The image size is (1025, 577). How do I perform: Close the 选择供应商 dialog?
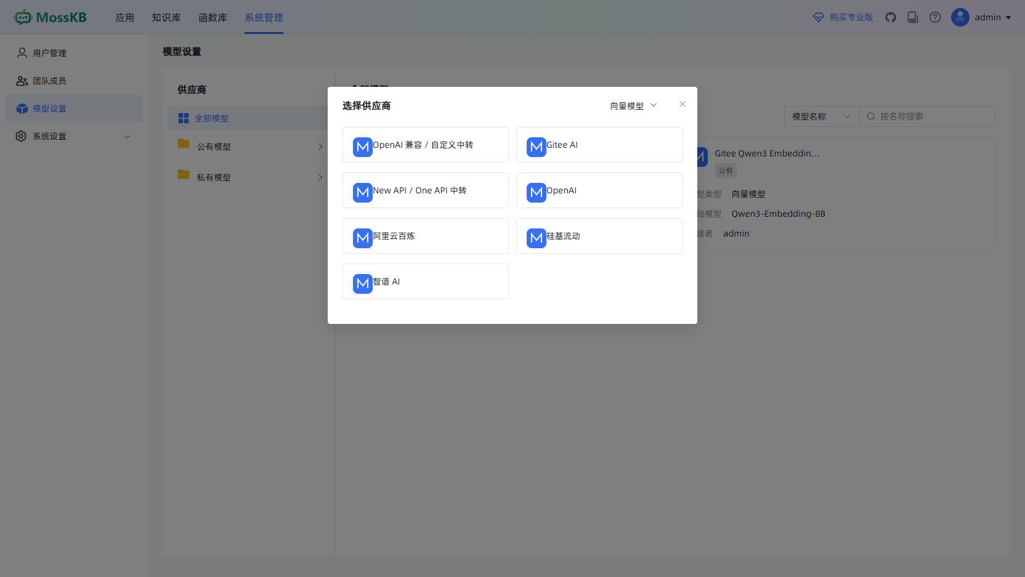tap(683, 104)
